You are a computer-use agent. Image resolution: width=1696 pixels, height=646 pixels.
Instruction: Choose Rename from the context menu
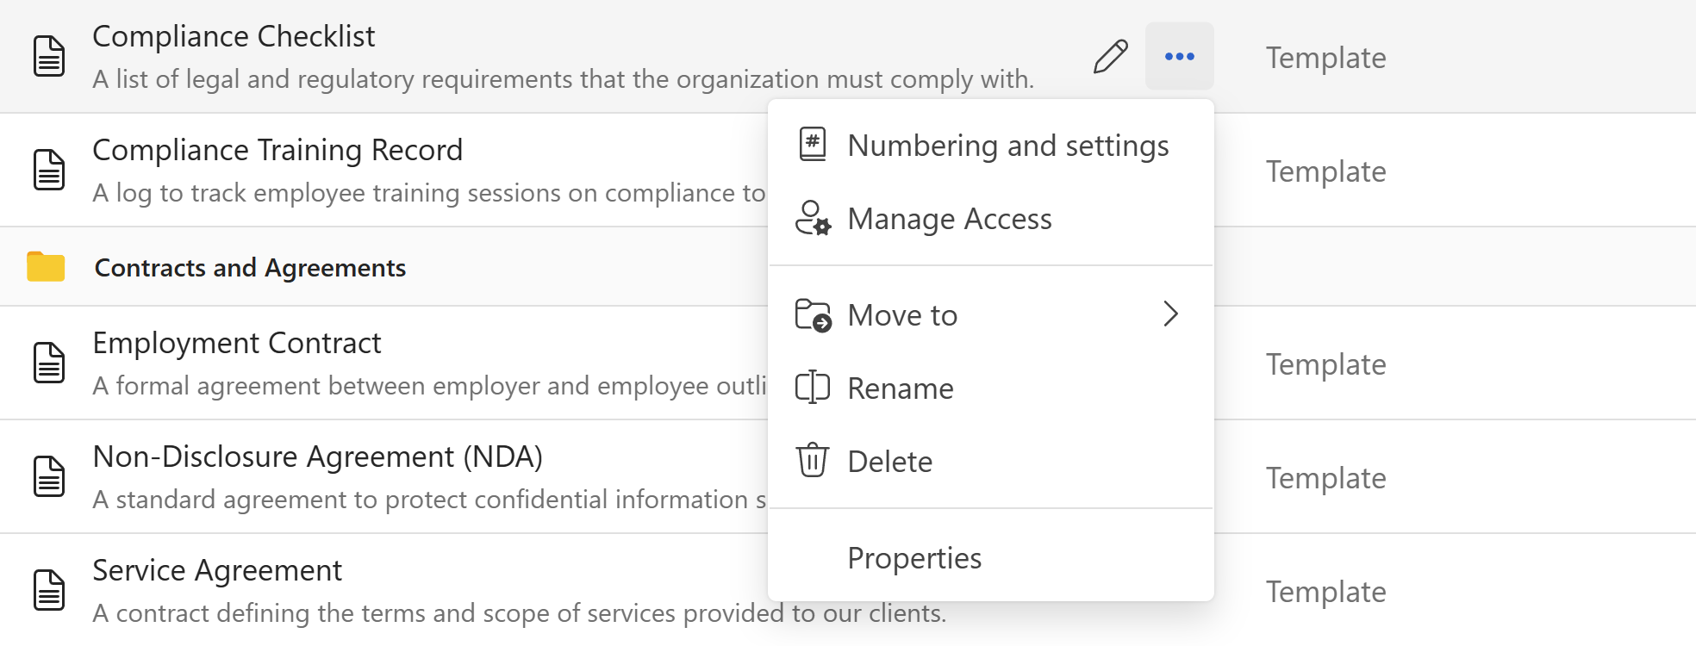click(991, 388)
